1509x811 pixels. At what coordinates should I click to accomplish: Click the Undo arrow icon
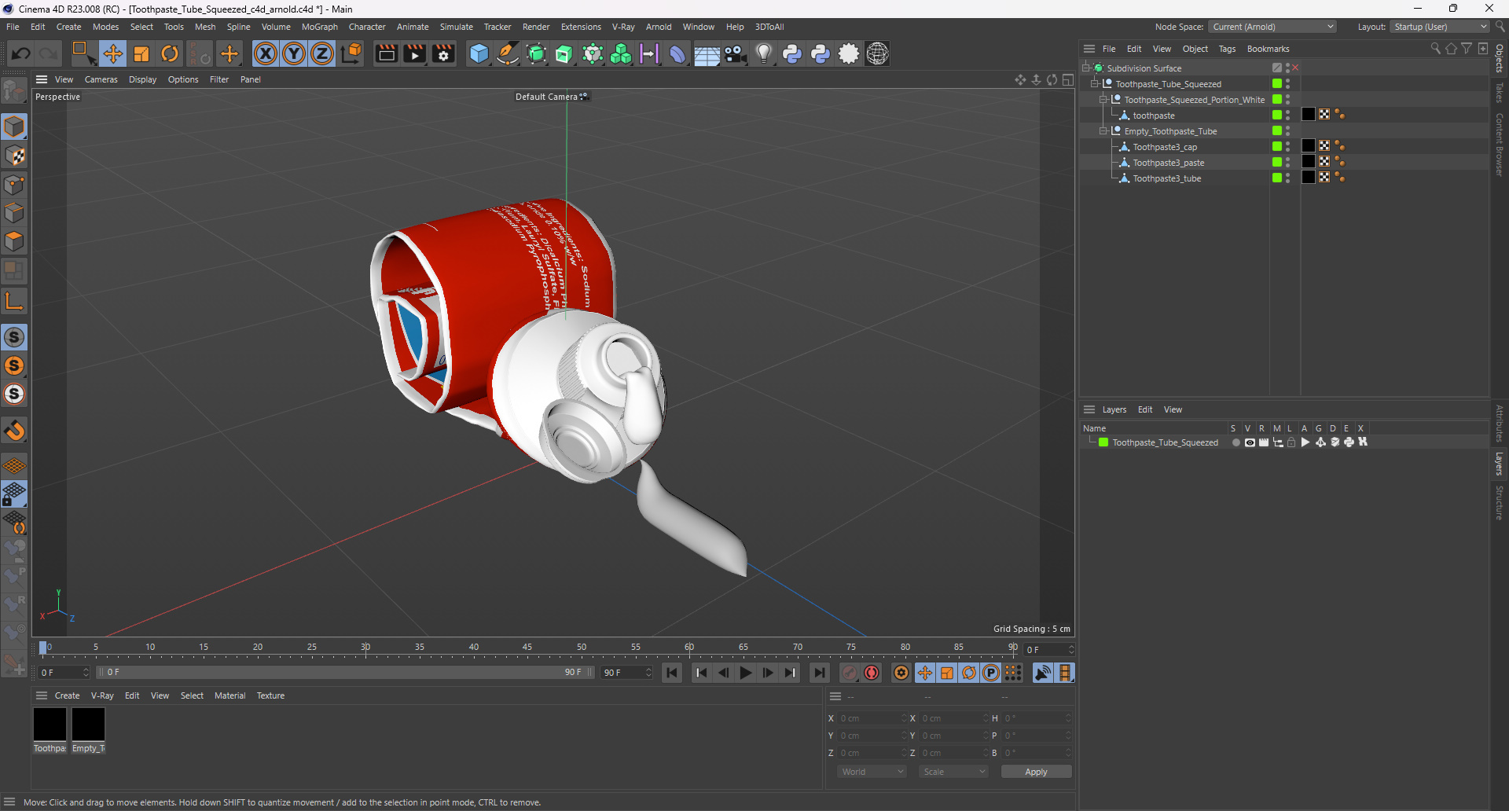point(21,53)
